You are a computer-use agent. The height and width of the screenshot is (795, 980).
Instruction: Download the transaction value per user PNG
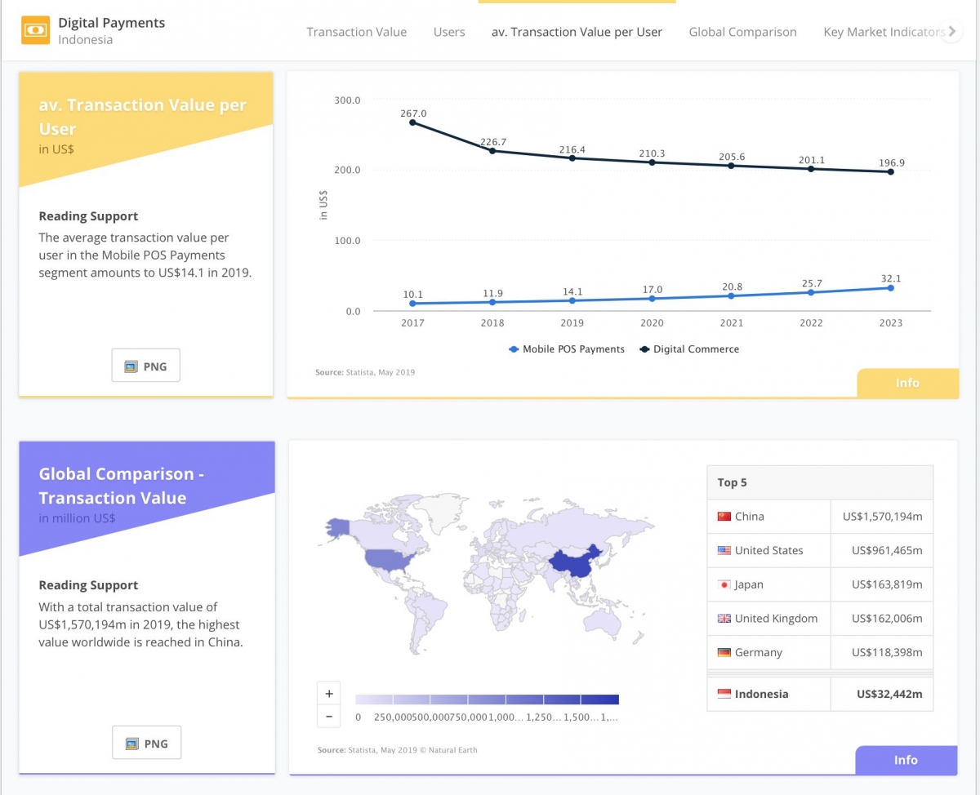pos(145,366)
